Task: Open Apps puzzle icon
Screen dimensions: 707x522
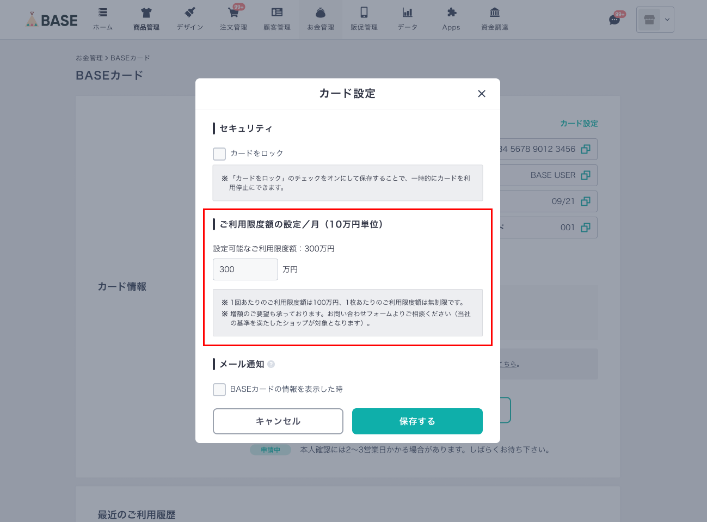Action: (451, 13)
